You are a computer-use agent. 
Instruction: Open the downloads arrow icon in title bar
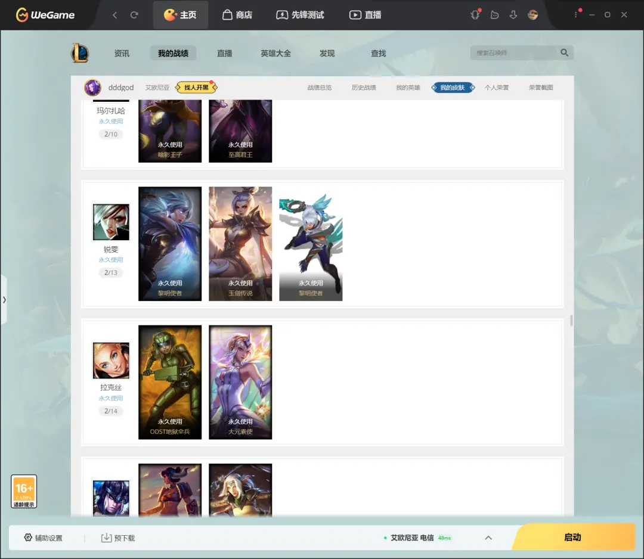513,15
